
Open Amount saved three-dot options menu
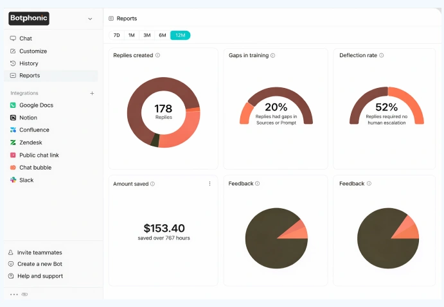click(209, 184)
